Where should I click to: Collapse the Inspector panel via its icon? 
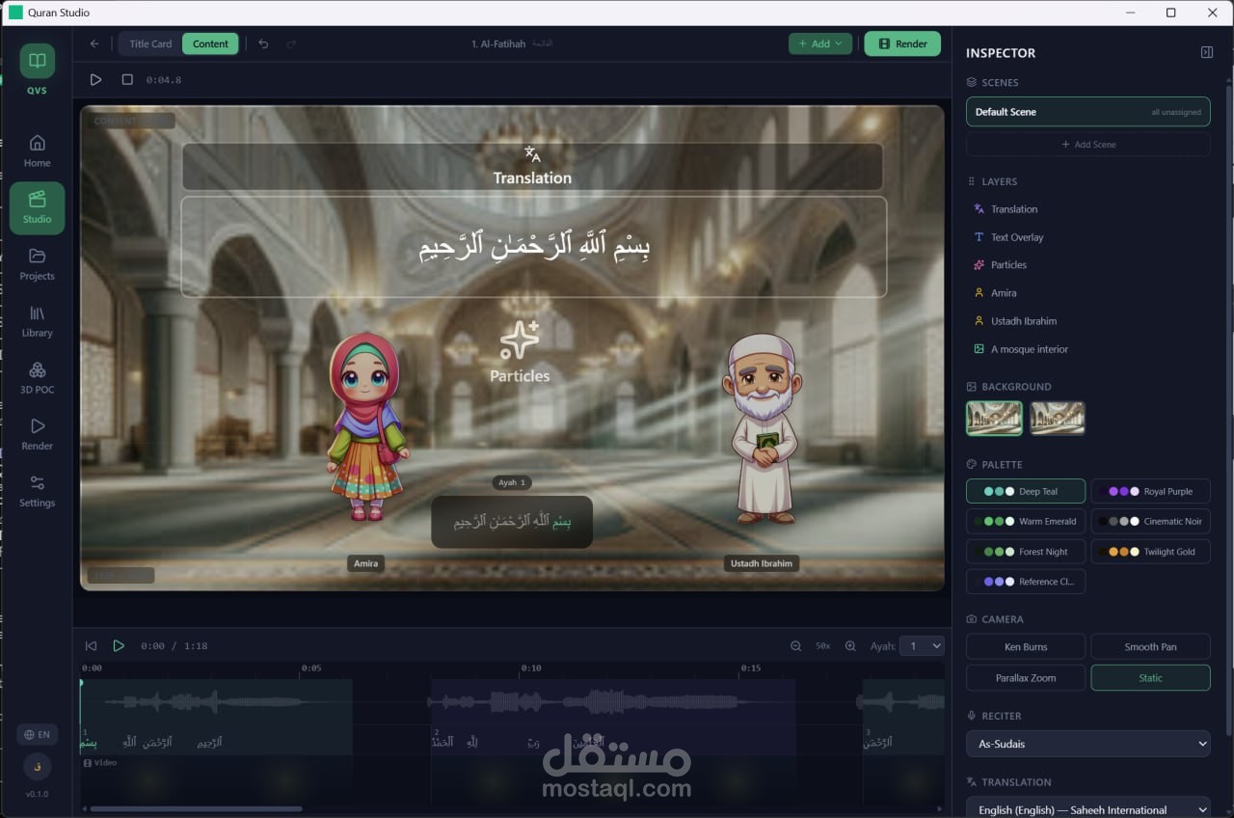tap(1206, 51)
